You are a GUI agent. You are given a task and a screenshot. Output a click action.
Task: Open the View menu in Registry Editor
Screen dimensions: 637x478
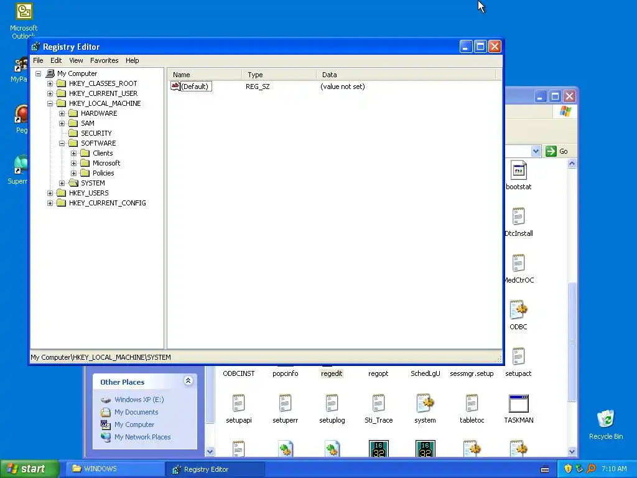click(x=76, y=60)
